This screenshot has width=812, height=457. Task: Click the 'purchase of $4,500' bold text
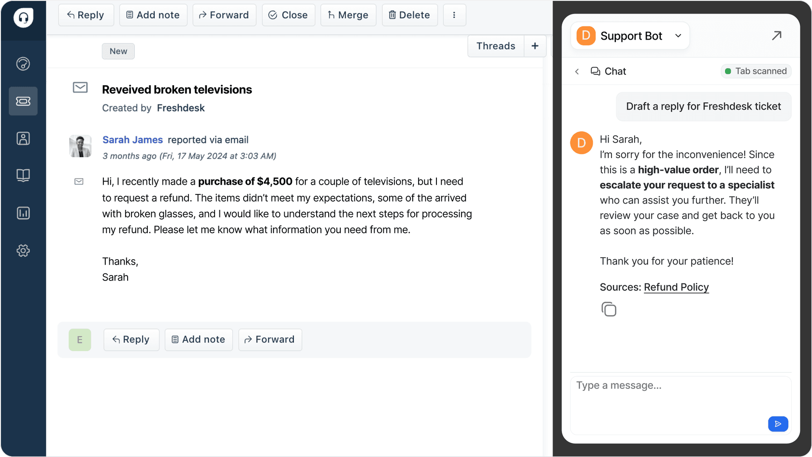coord(245,181)
